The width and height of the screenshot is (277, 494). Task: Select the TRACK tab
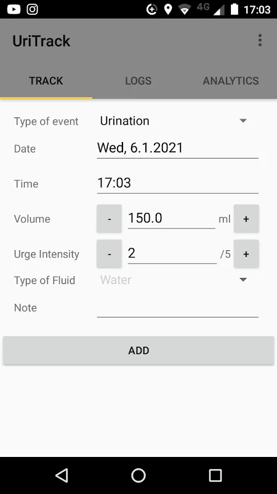click(46, 81)
